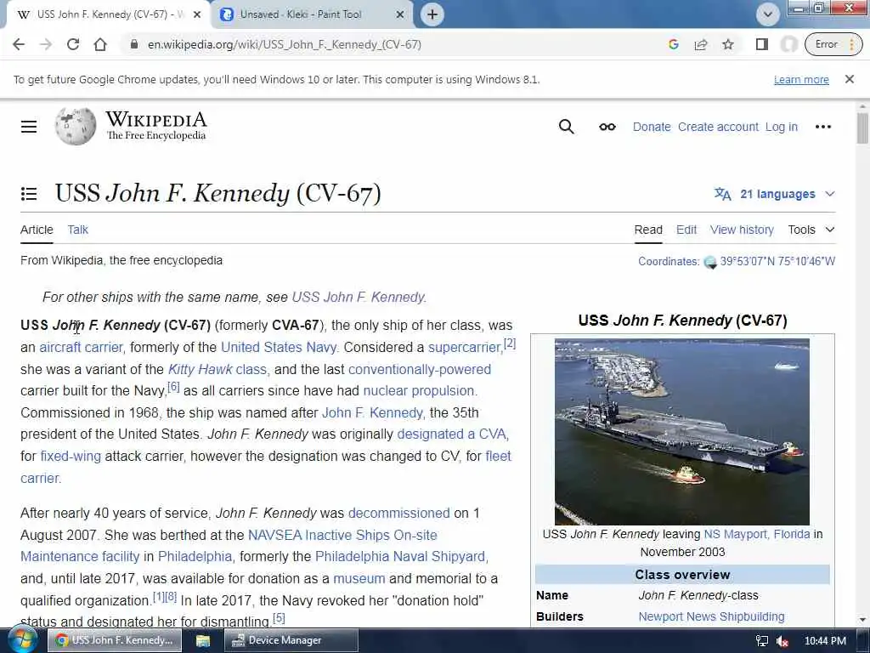Open the appearance glasses menu
The height and width of the screenshot is (653, 870).
pyautogui.click(x=607, y=127)
